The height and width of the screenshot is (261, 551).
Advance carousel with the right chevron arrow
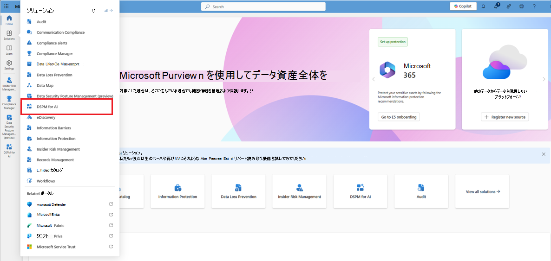click(544, 79)
